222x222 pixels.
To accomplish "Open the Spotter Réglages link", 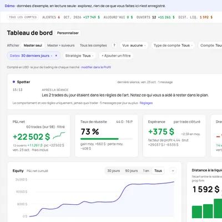I will tap(146, 103).
